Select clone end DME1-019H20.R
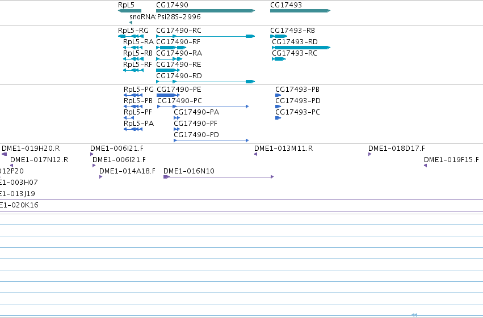 [x=31, y=149]
